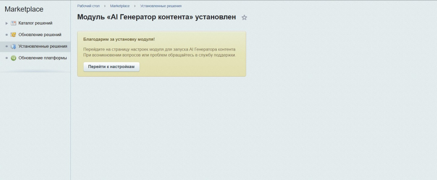437x180 pixels.
Task: Click the Каталог решений catalog icon
Action: [13, 23]
